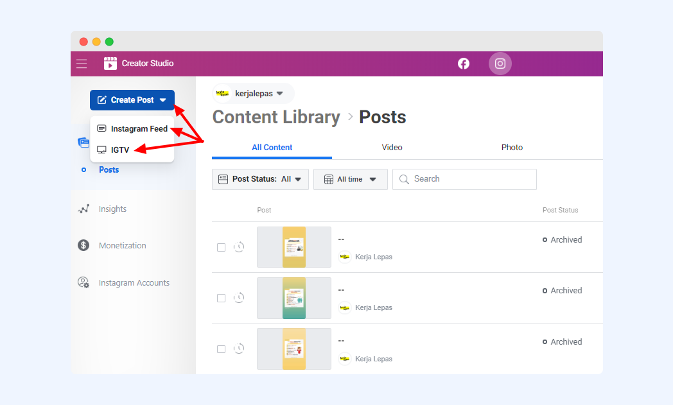673x405 pixels.
Task: Click the kerjalepas account avatar
Action: (x=222, y=94)
